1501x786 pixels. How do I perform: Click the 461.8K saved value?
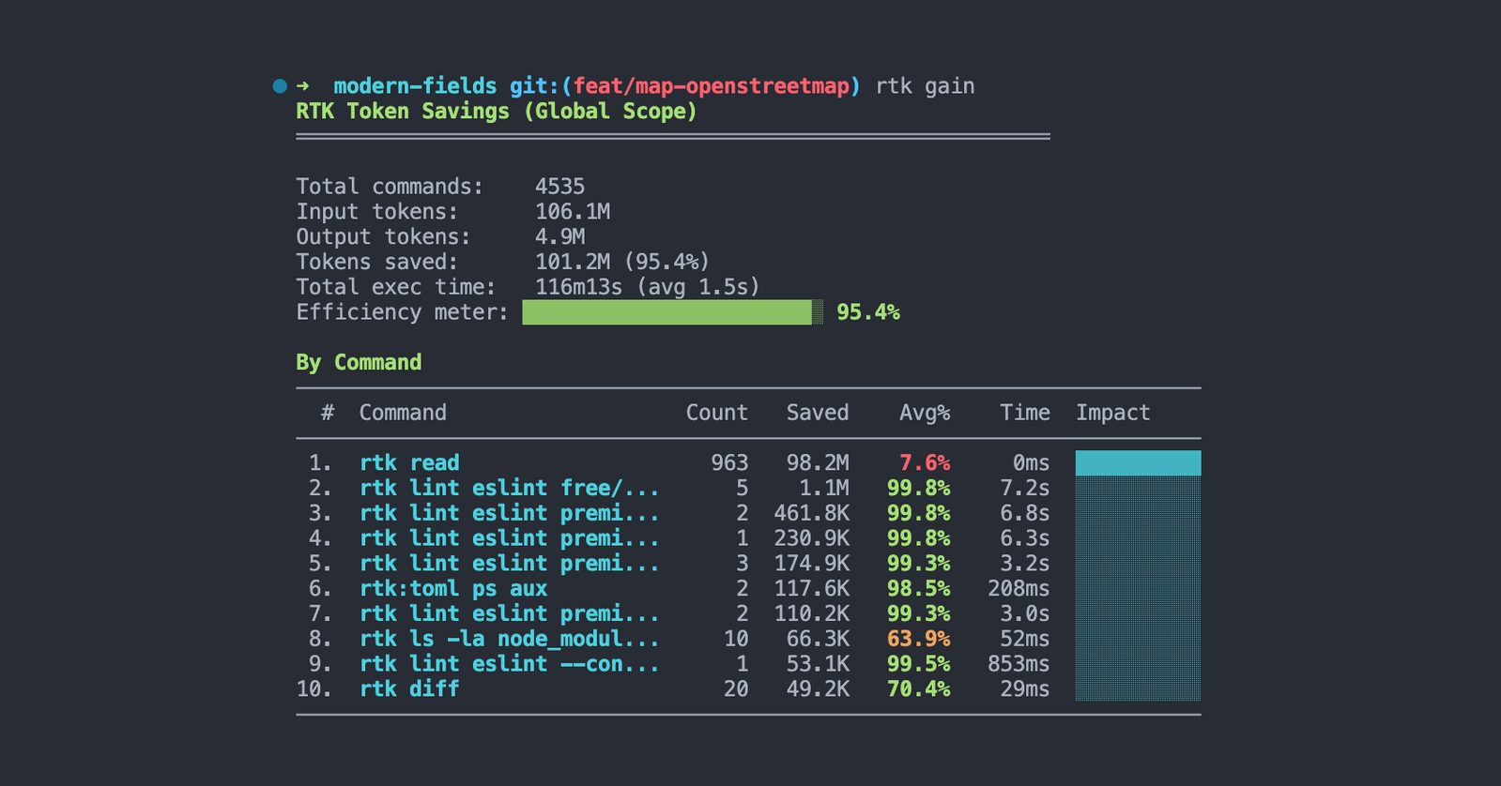811,514
